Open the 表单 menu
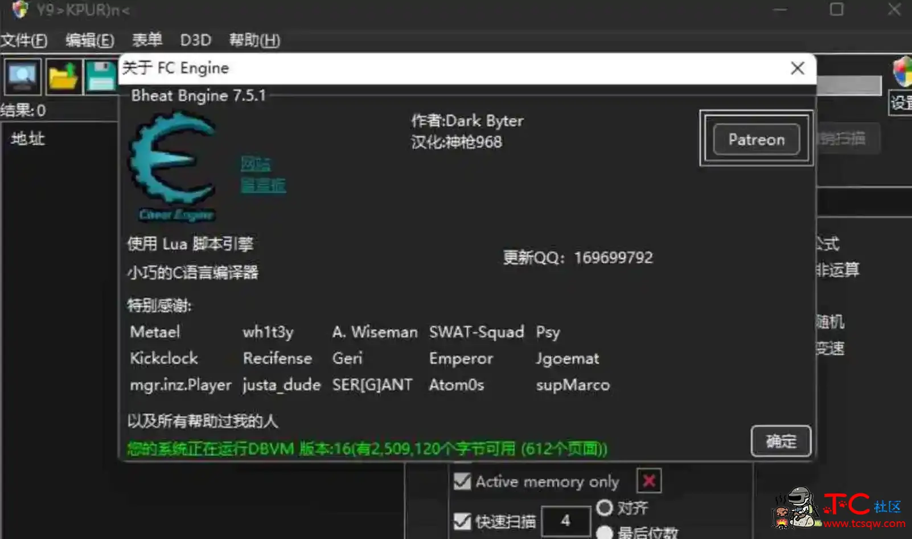This screenshot has height=539, width=912. coord(147,40)
